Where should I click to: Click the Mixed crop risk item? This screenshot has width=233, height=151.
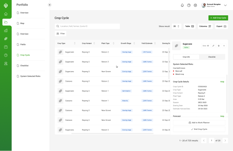178,74
